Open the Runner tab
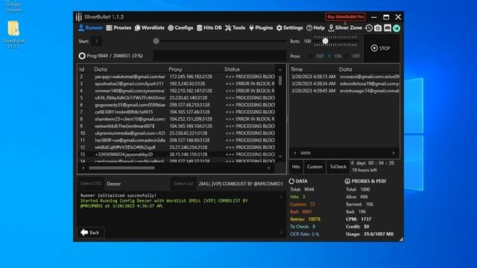This screenshot has height=268, width=477. 90,28
